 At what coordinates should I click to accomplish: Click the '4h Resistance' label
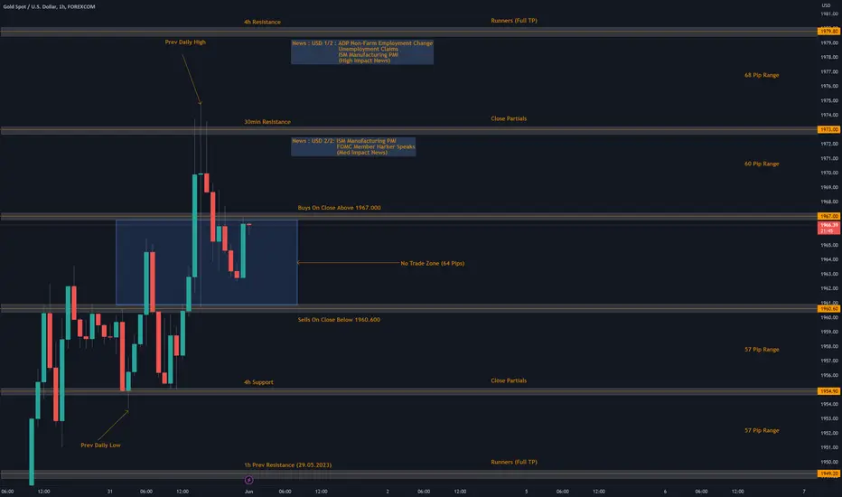coord(262,22)
